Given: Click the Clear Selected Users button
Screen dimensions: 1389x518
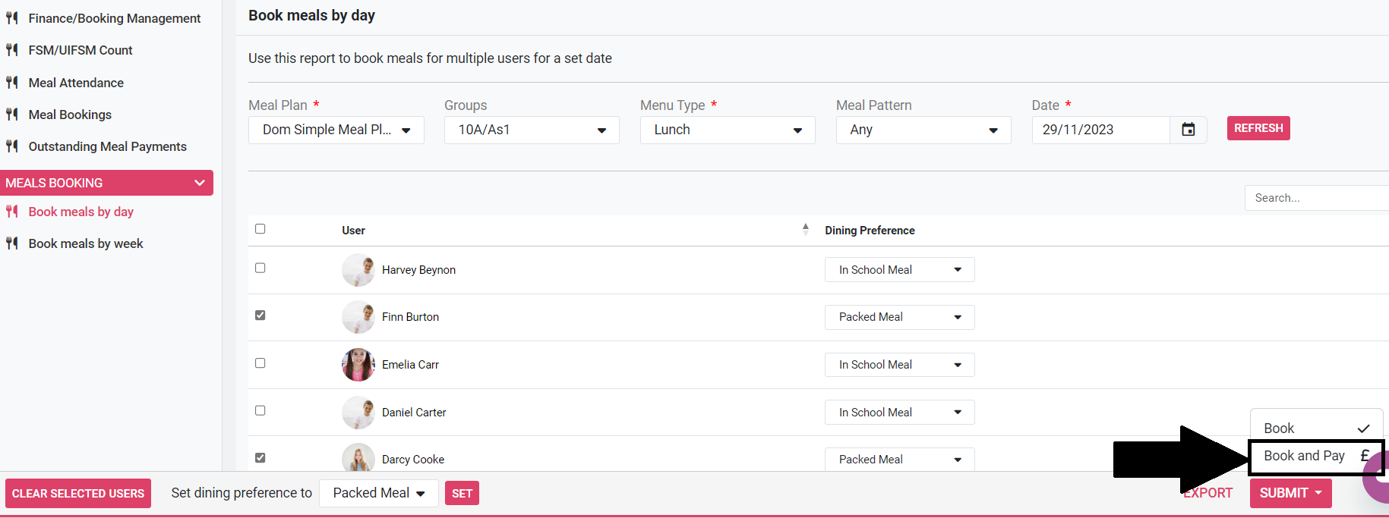Looking at the screenshot, I should tap(78, 494).
